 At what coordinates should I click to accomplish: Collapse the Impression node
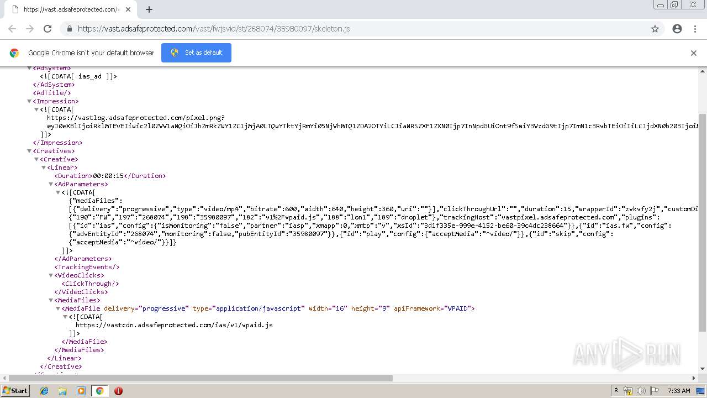point(29,101)
